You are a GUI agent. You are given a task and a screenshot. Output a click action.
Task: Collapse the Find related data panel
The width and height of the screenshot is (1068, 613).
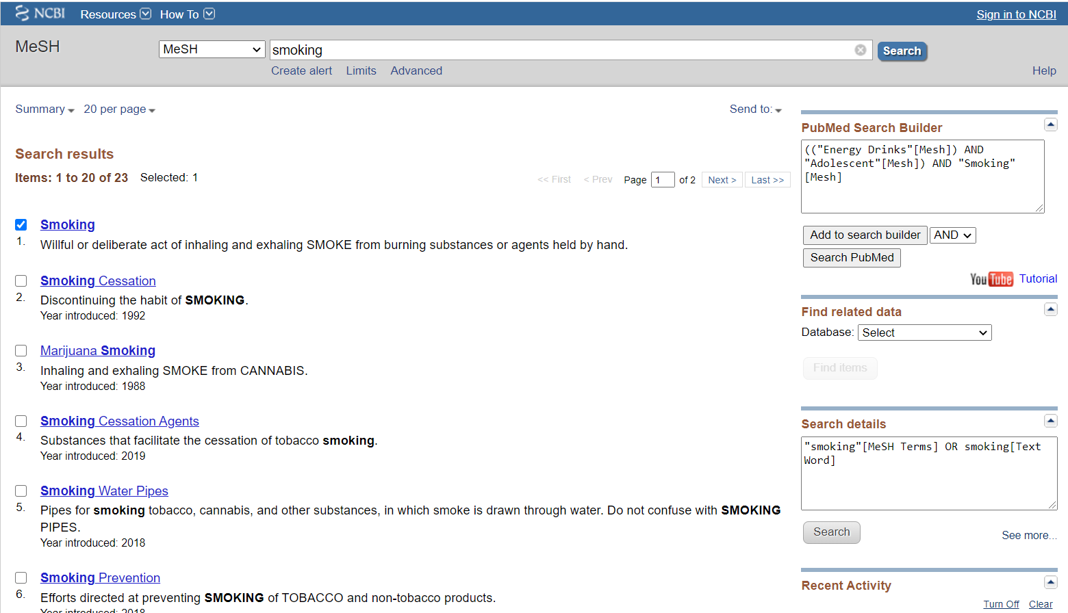coord(1050,309)
